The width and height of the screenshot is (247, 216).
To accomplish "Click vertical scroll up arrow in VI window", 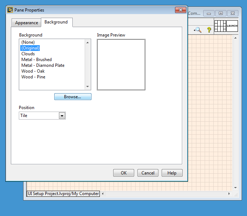I will click(235, 38).
